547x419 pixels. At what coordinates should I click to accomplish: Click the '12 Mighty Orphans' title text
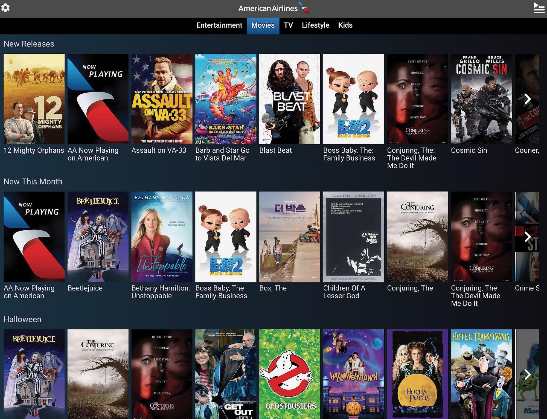[34, 150]
